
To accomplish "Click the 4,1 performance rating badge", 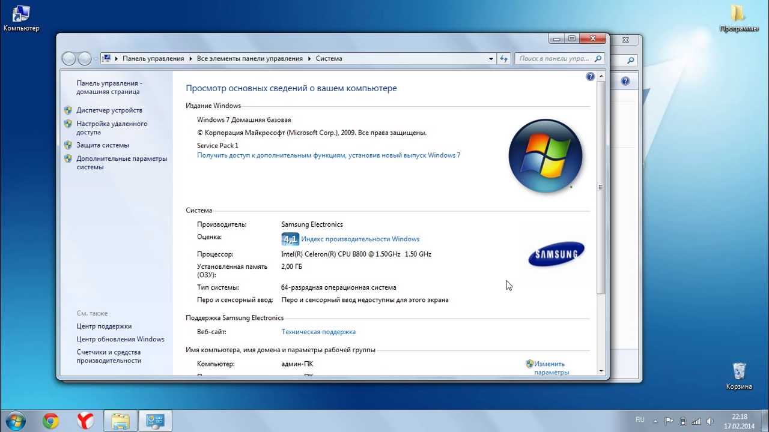I will click(x=290, y=239).
